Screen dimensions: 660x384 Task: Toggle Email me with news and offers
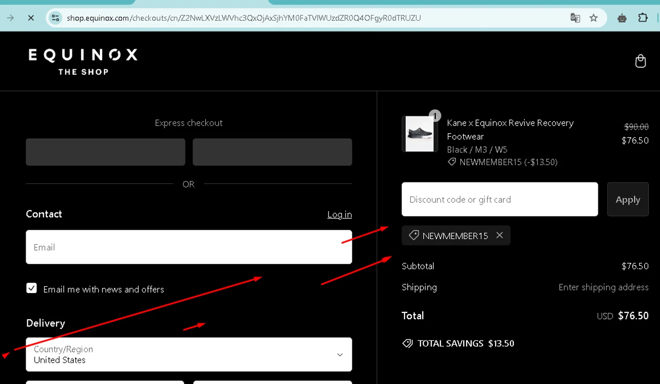(32, 288)
